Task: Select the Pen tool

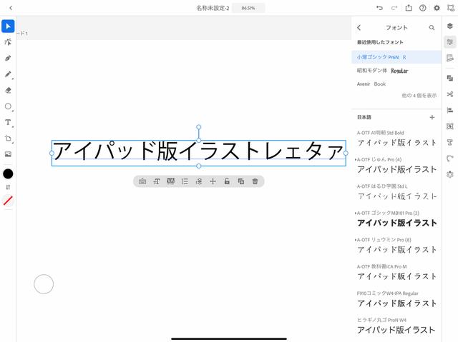Action: [8, 59]
